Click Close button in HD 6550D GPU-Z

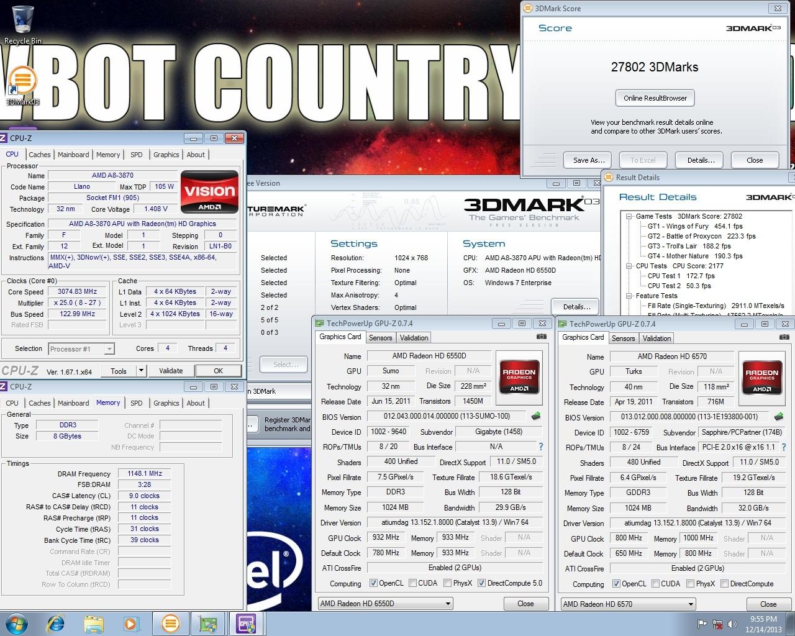click(525, 604)
